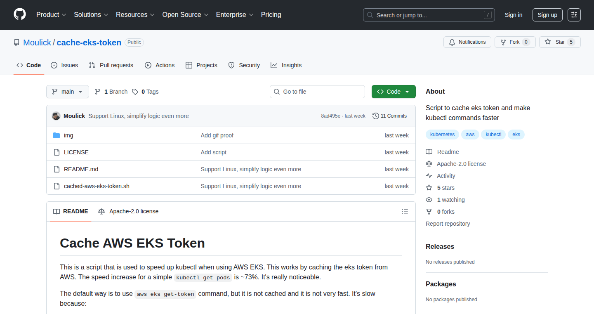Image resolution: width=594 pixels, height=314 pixels.
Task: Expand the Enterprise menu
Action: [235, 15]
